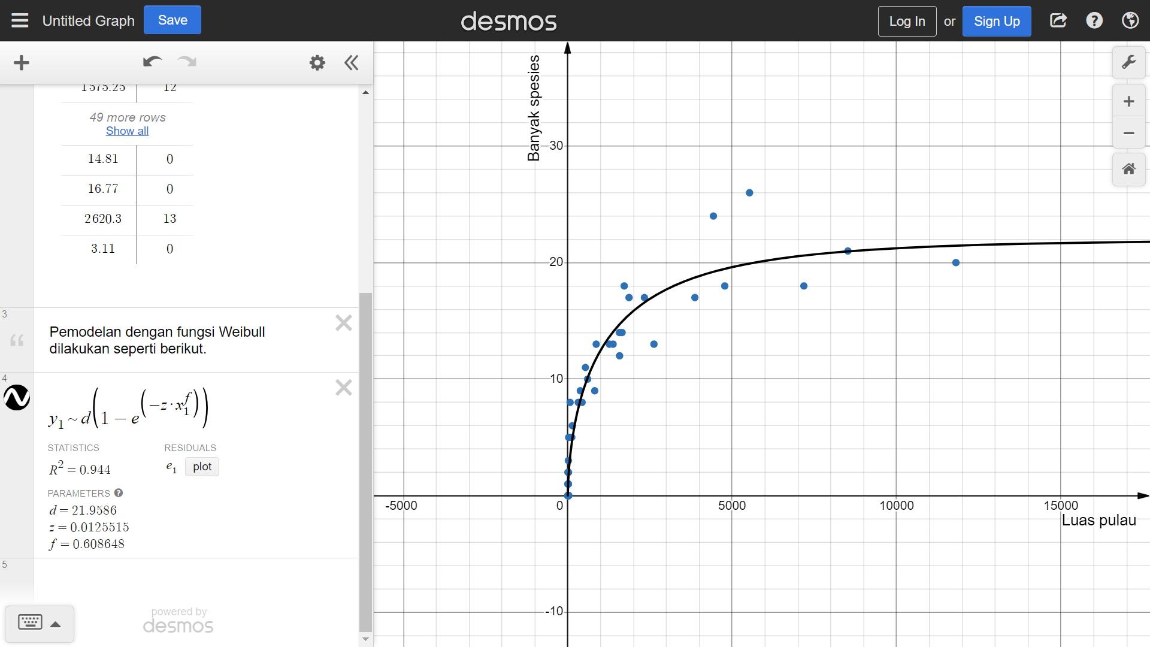
Task: Click the highest data point near 26
Action: (x=749, y=193)
